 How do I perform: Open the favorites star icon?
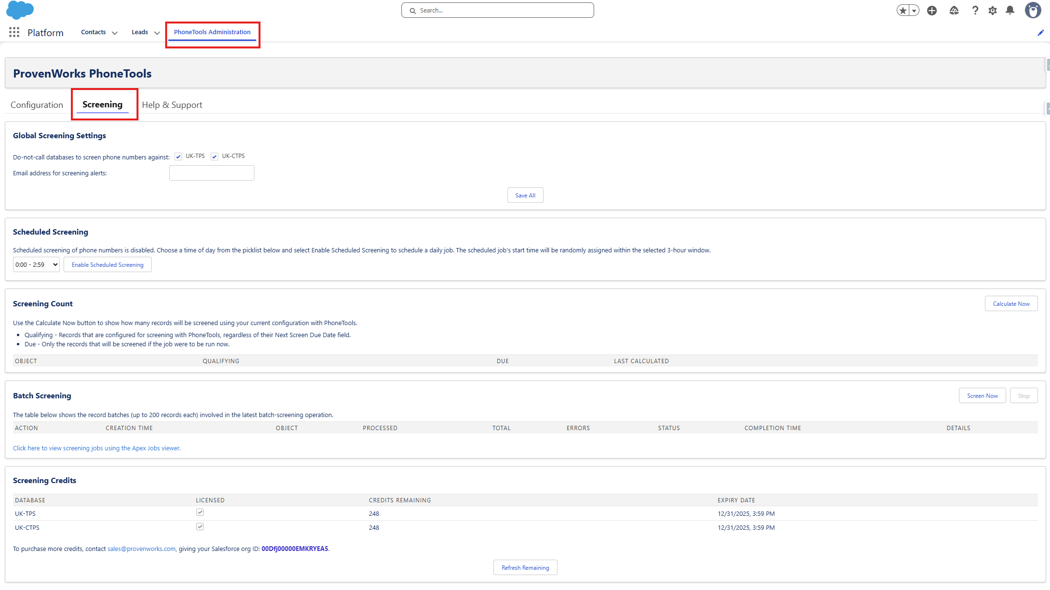click(903, 10)
